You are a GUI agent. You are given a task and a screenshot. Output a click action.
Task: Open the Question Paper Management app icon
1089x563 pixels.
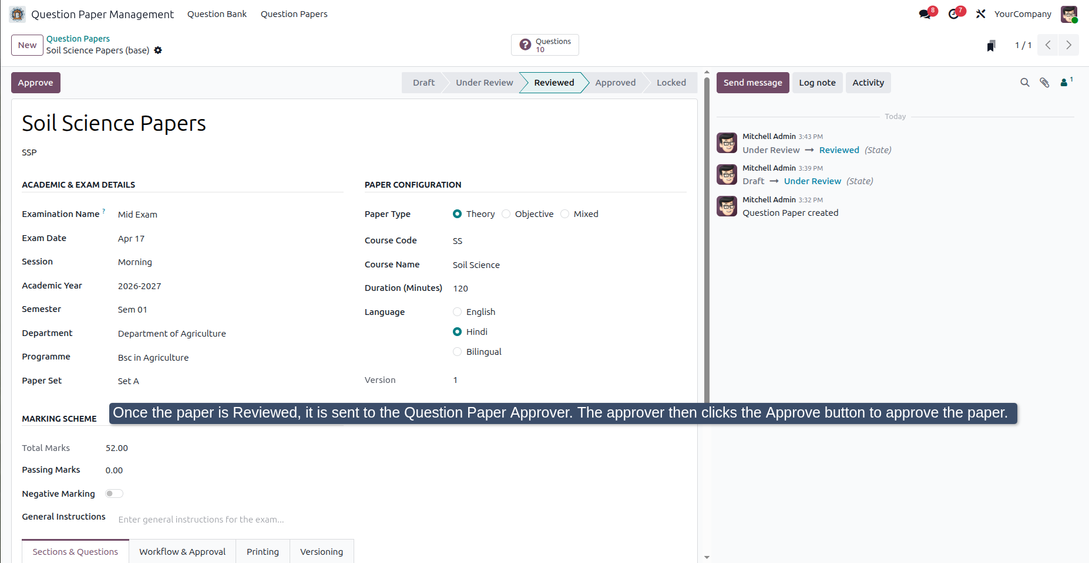pyautogui.click(x=17, y=14)
